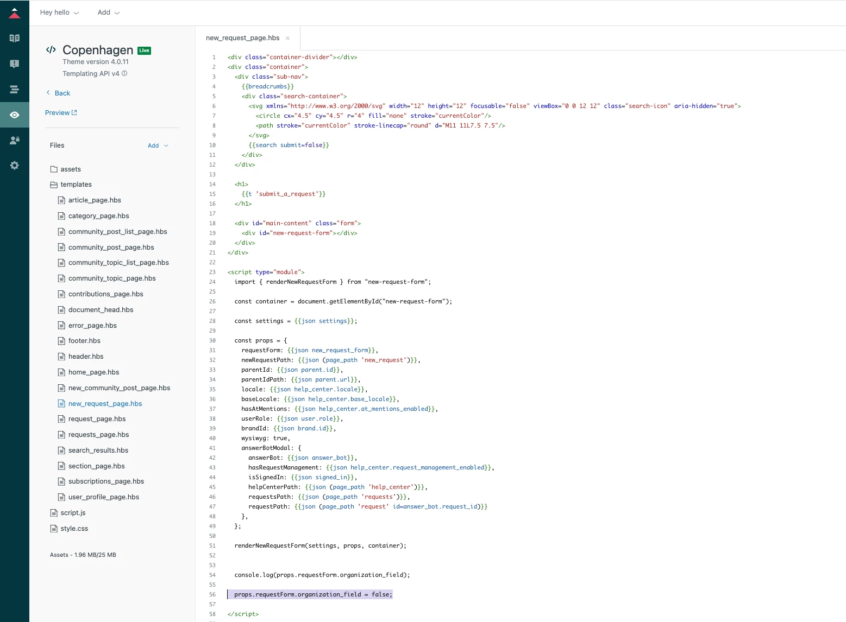Click the {{search submit=false}} helper code
The width and height of the screenshot is (846, 622).
(x=289, y=145)
